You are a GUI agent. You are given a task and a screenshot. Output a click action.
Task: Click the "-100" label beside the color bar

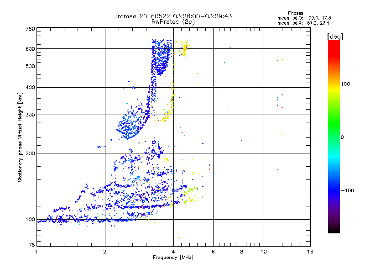click(x=347, y=190)
